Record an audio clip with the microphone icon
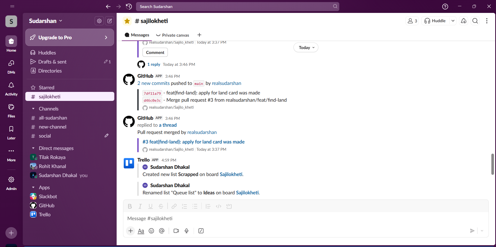The height and width of the screenshot is (247, 496). coord(186,231)
